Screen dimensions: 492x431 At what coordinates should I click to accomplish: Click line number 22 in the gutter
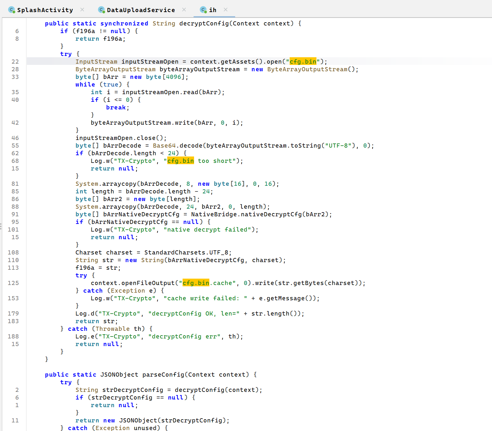pyautogui.click(x=15, y=61)
